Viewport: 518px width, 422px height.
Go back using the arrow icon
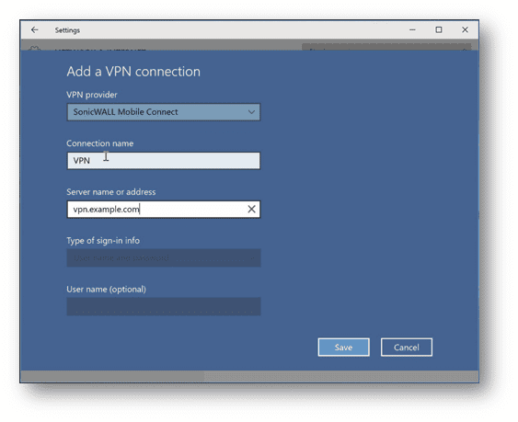point(35,30)
